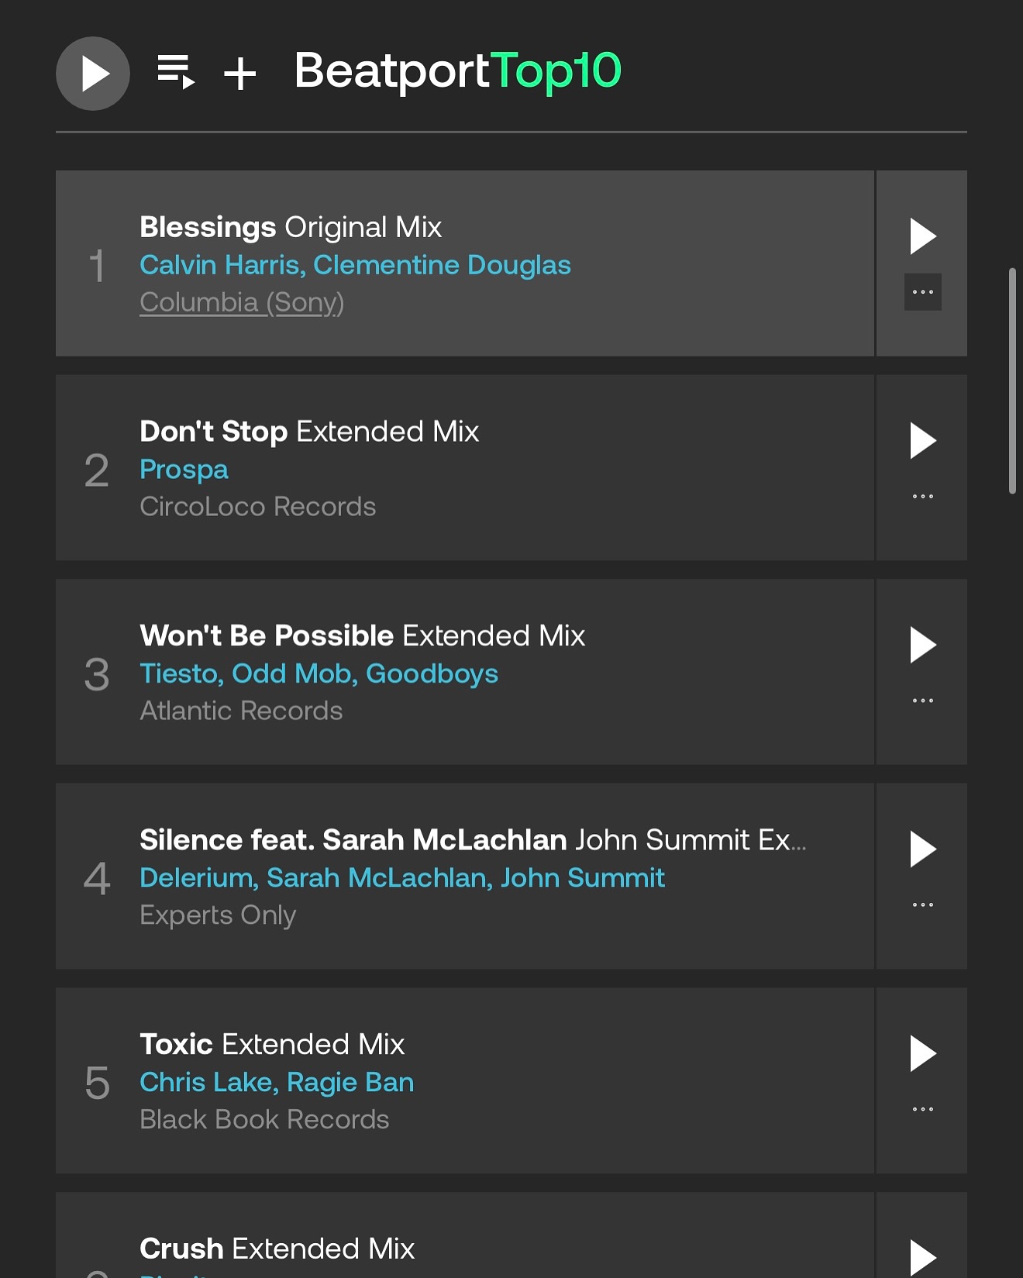The image size is (1023, 1278).
Task: Open the three-dot menu for Toxic
Action: 923,1109
